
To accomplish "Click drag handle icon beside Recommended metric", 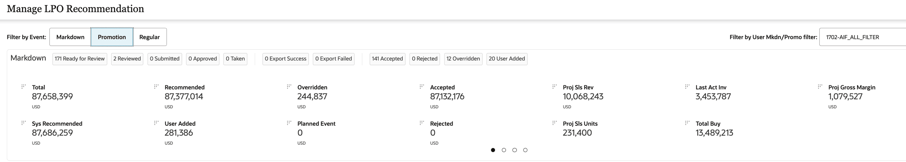I will point(156,86).
